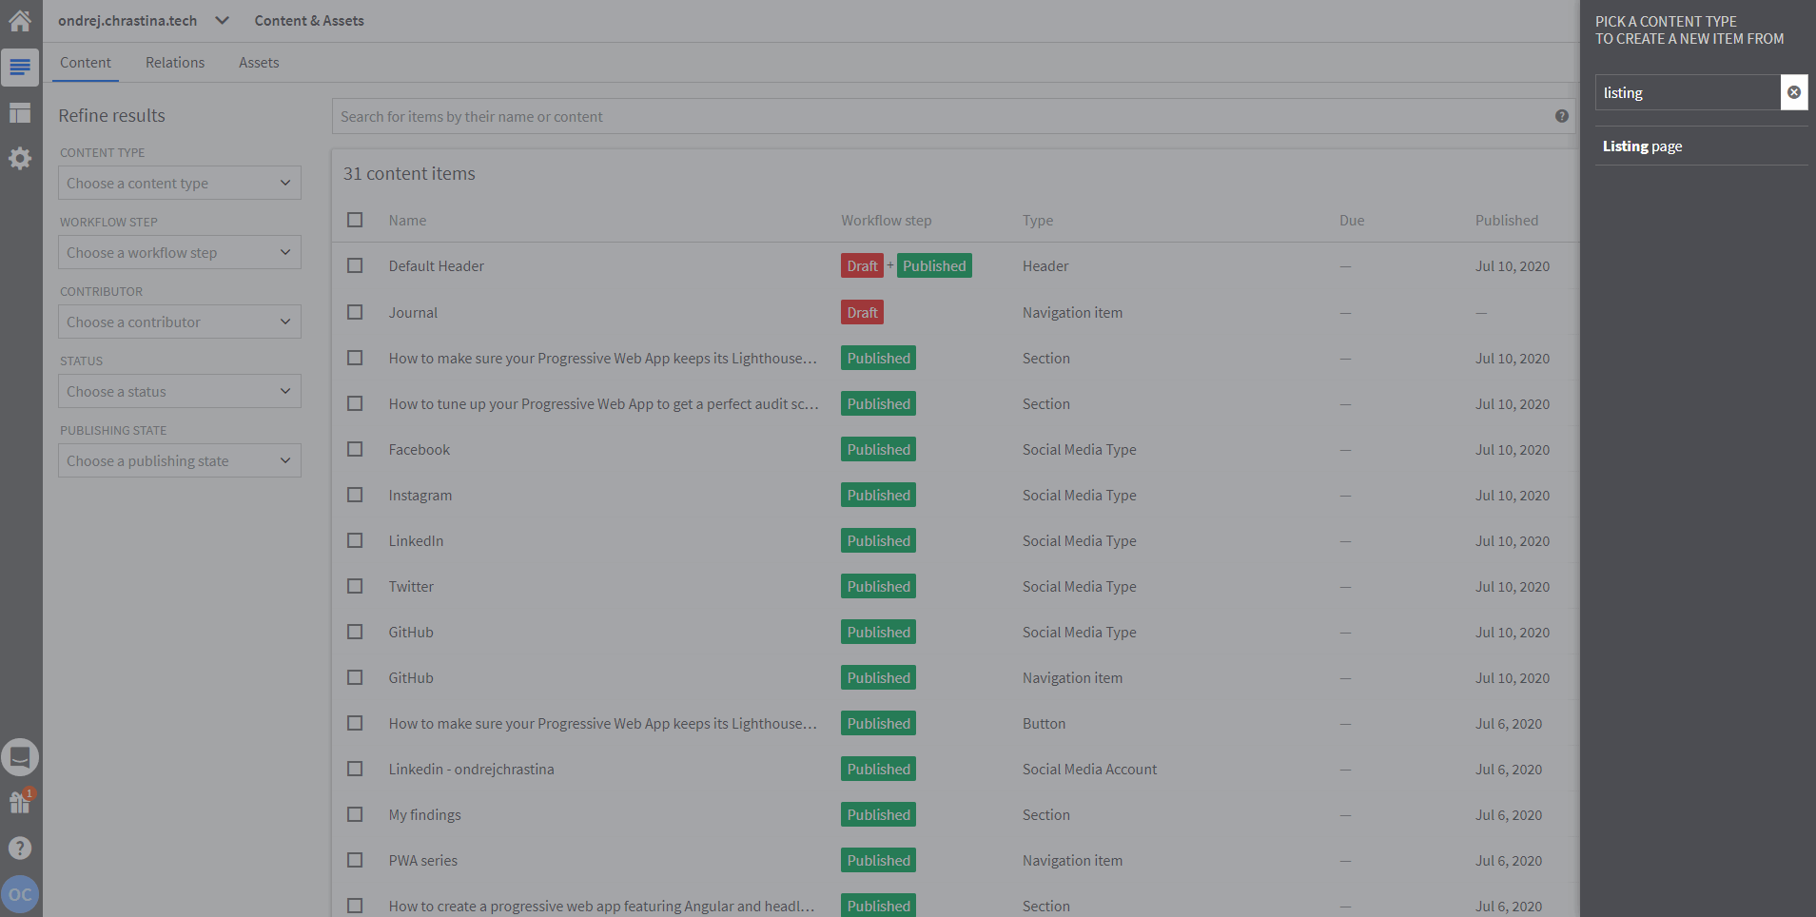Open the OC user avatar menu
Viewport: 1816px width, 917px height.
point(20,894)
